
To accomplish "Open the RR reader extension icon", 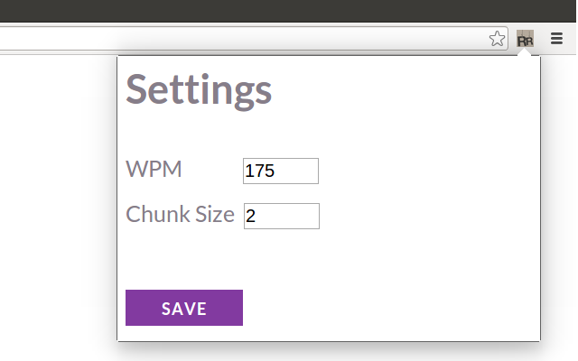I will 525,39.
